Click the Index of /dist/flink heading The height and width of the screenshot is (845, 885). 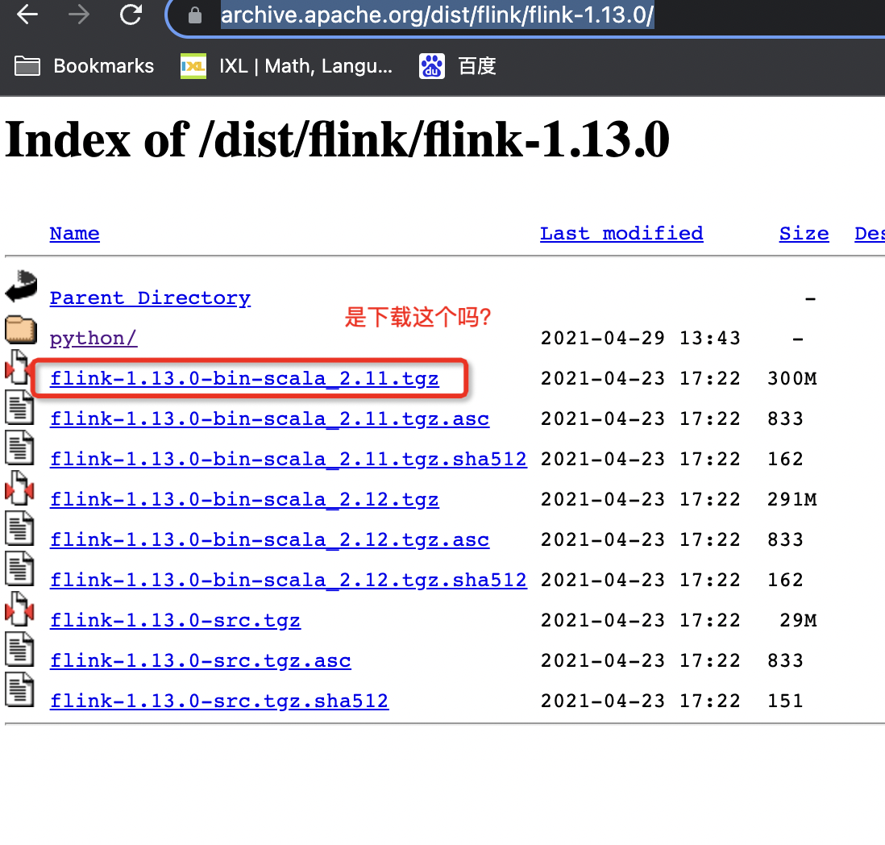[337, 139]
